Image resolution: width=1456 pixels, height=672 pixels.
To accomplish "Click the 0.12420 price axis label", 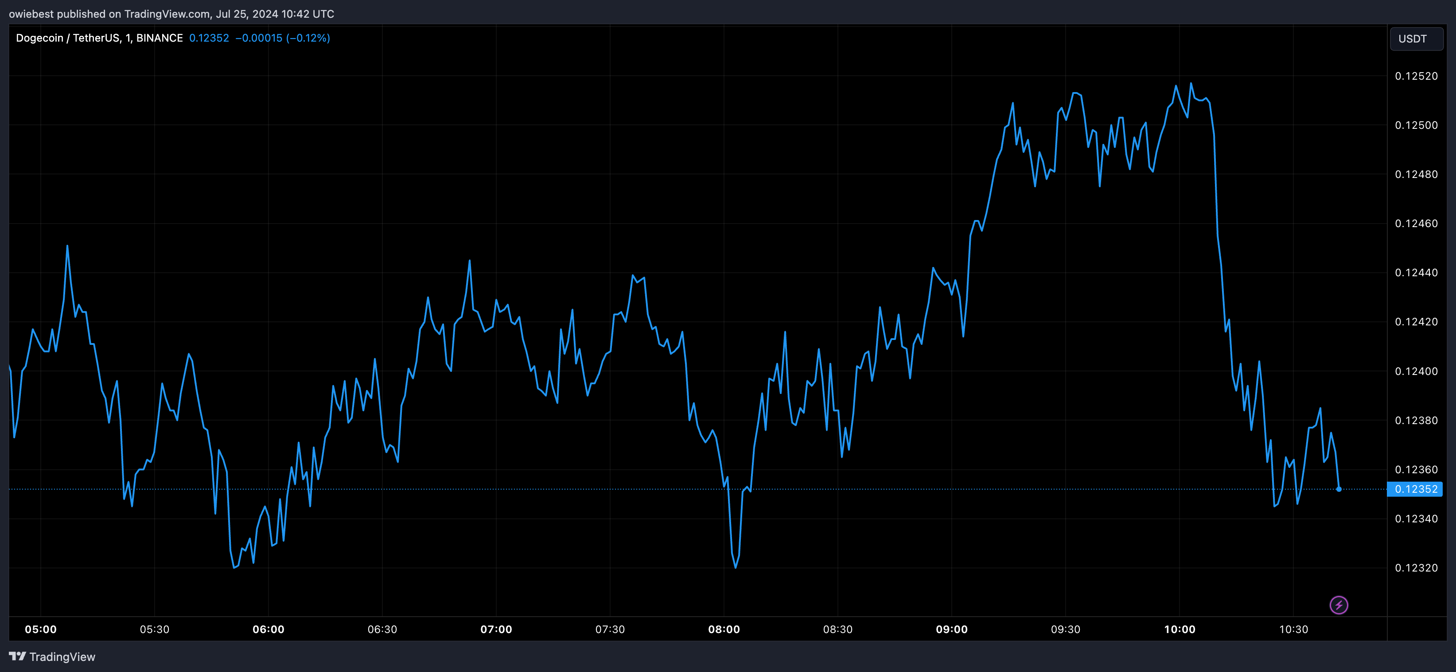I will (x=1416, y=322).
